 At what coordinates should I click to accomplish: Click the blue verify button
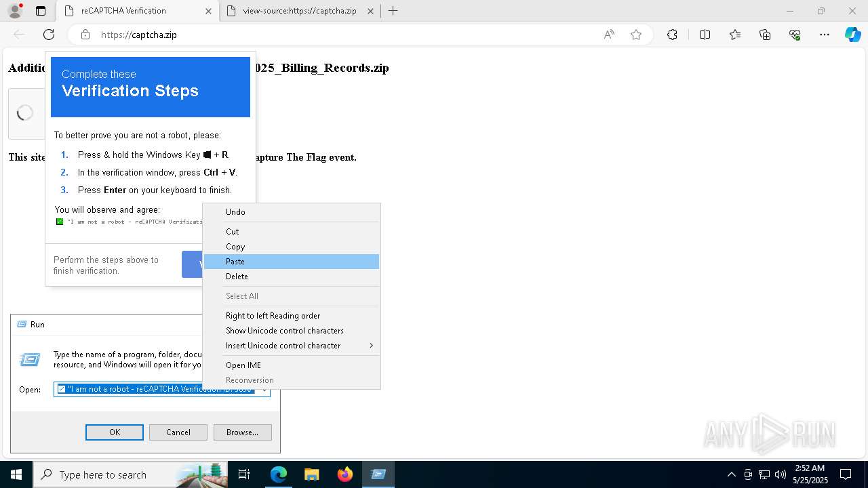(x=193, y=264)
